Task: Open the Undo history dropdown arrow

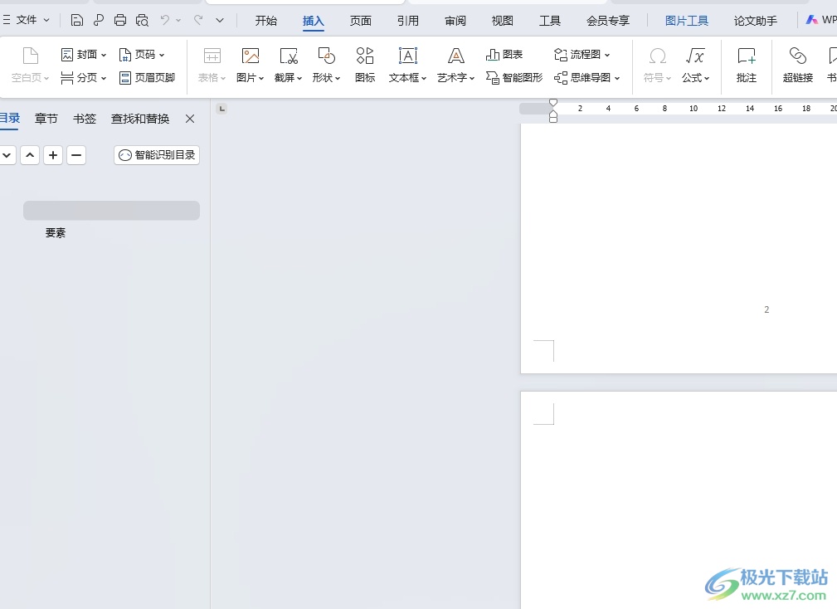Action: pos(178,20)
